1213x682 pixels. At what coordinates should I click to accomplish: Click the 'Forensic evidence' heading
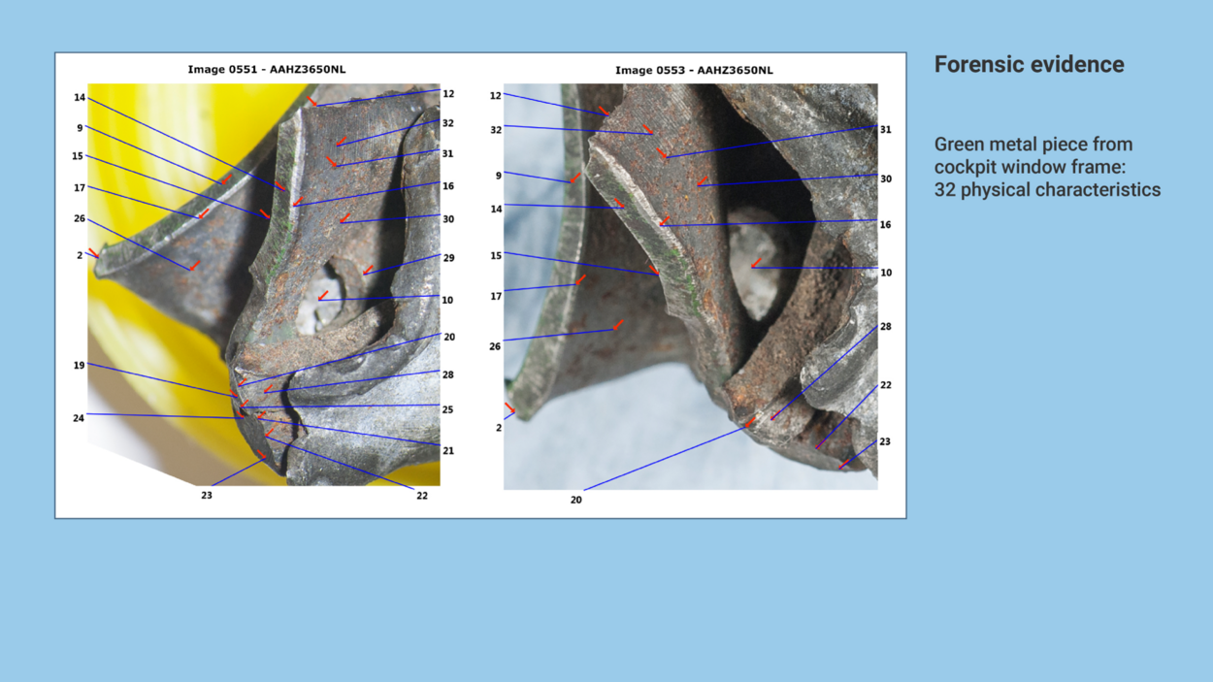tap(1029, 65)
